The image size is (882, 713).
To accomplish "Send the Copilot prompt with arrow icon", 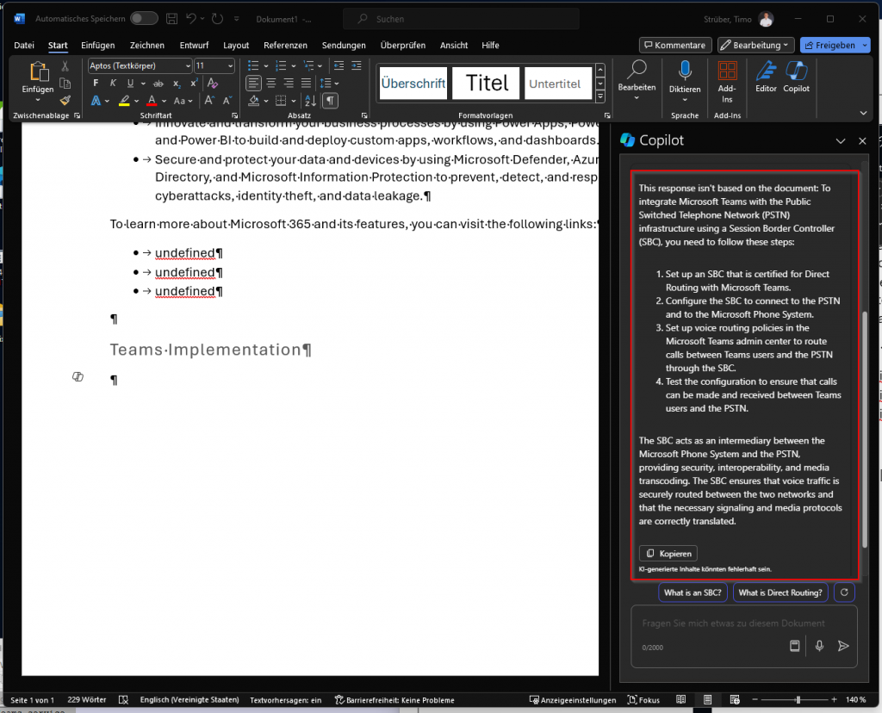I will tap(843, 646).
